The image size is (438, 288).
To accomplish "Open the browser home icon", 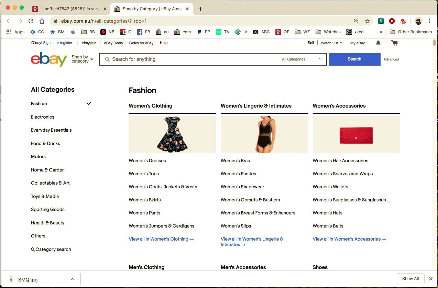I will [42, 21].
